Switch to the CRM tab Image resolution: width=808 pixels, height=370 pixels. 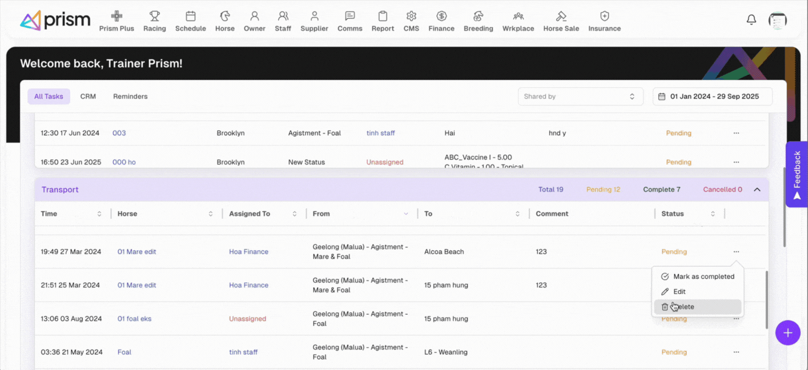[88, 96]
